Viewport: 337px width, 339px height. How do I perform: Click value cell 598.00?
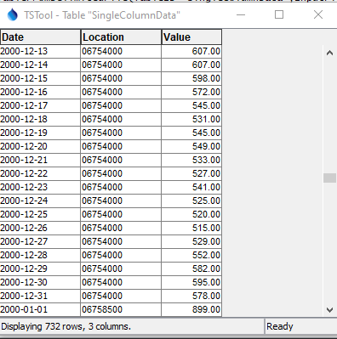(x=191, y=78)
